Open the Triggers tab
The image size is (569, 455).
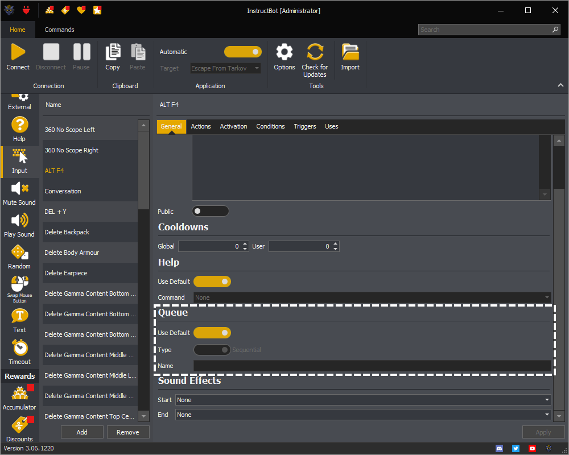(305, 126)
